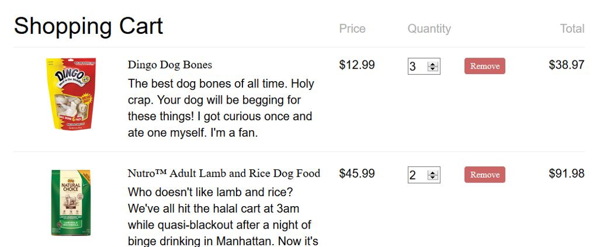Decrease Nutro dog food quantity with down arrow
This screenshot has width=607, height=247.
coord(433,177)
